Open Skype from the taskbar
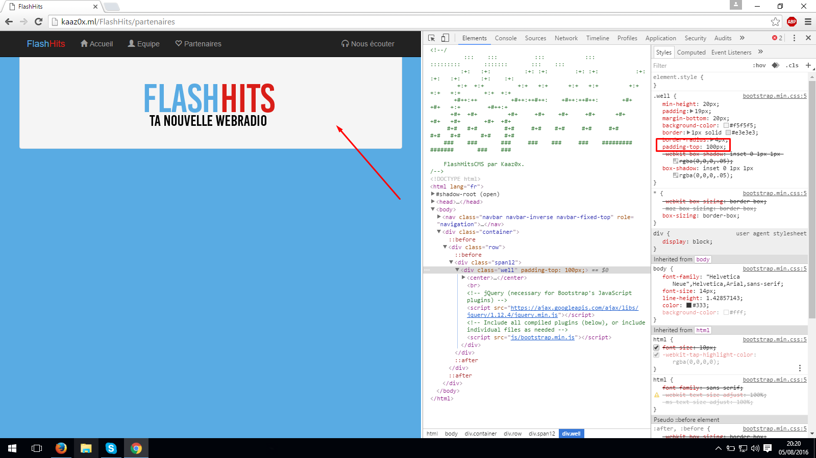 [111, 448]
